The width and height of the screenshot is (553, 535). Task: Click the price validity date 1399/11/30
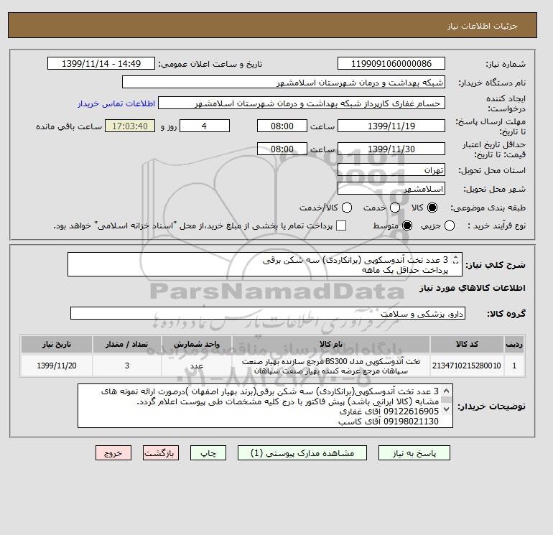tap(391, 149)
